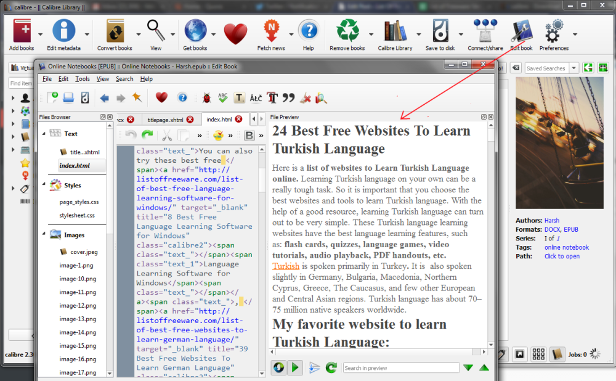Screen dimensions: 616x381
Task: Collapse the Images section in Files Browser
Action: (x=44, y=234)
